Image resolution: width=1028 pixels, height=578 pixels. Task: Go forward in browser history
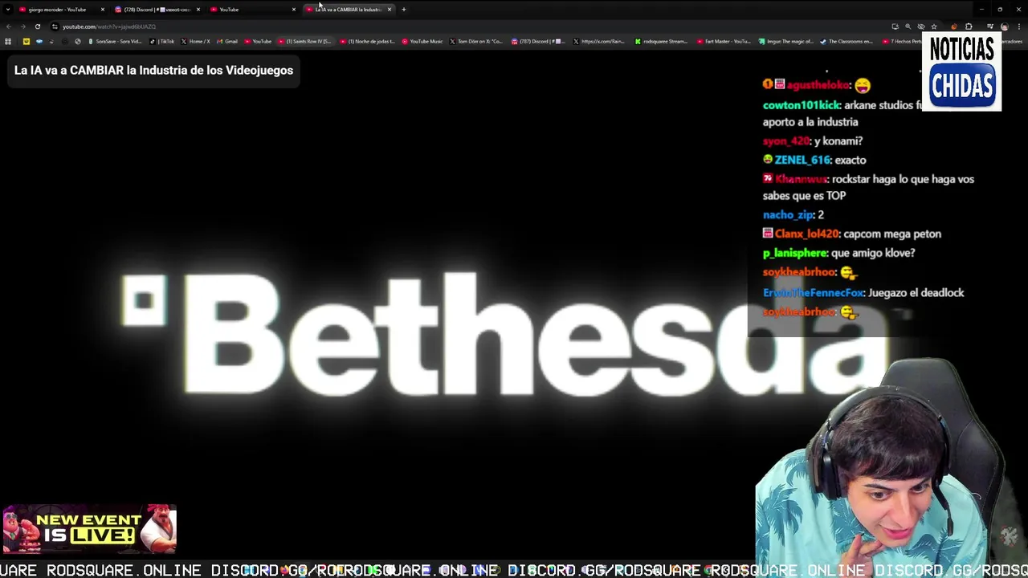click(x=23, y=26)
